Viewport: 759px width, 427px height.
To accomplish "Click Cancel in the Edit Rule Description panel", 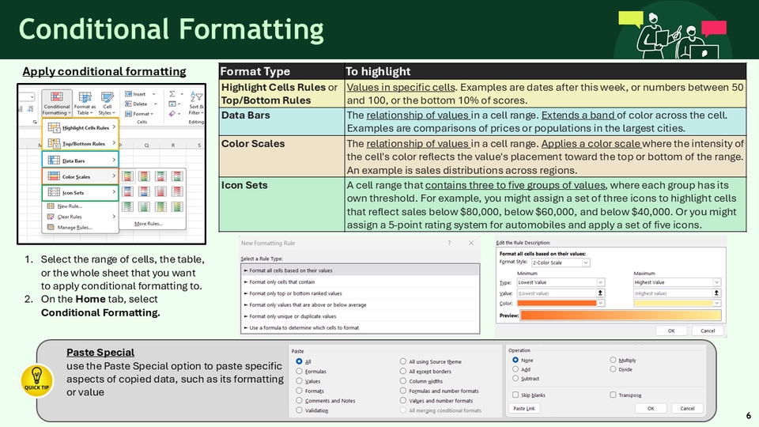I will [708, 331].
